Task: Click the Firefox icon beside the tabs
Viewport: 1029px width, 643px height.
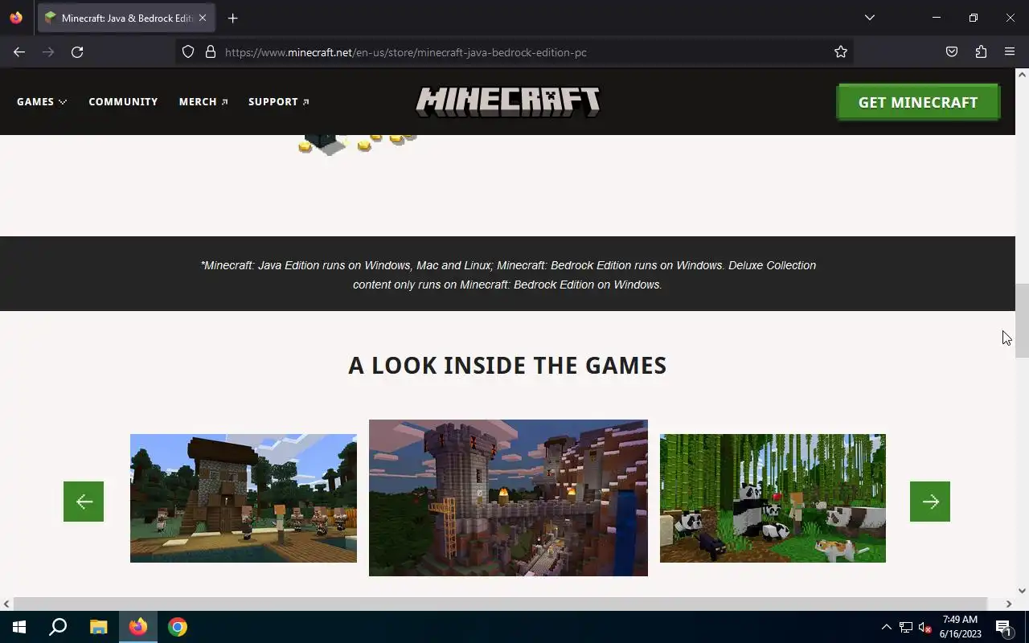Action: pos(16,18)
